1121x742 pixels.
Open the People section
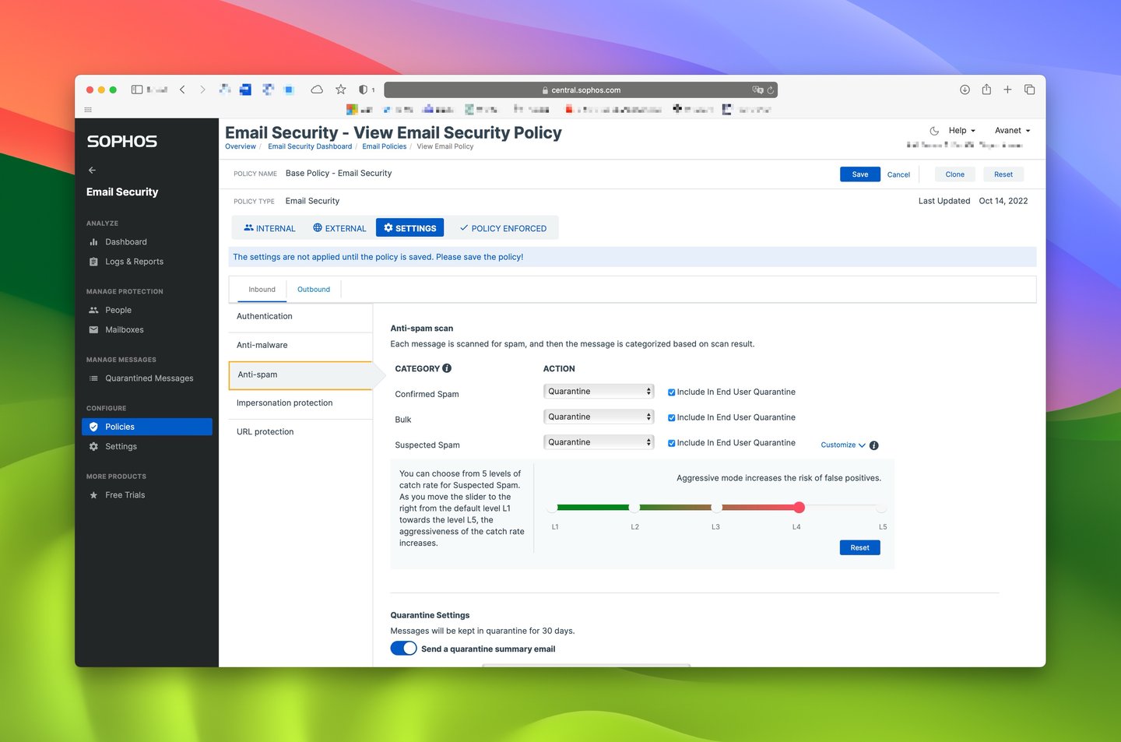[118, 310]
